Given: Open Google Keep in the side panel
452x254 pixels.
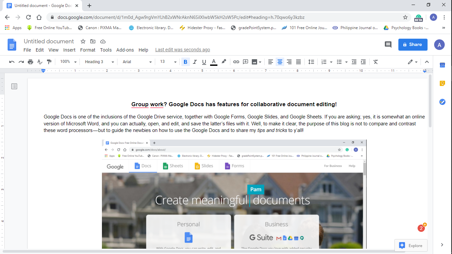Looking at the screenshot, I should coord(442,83).
